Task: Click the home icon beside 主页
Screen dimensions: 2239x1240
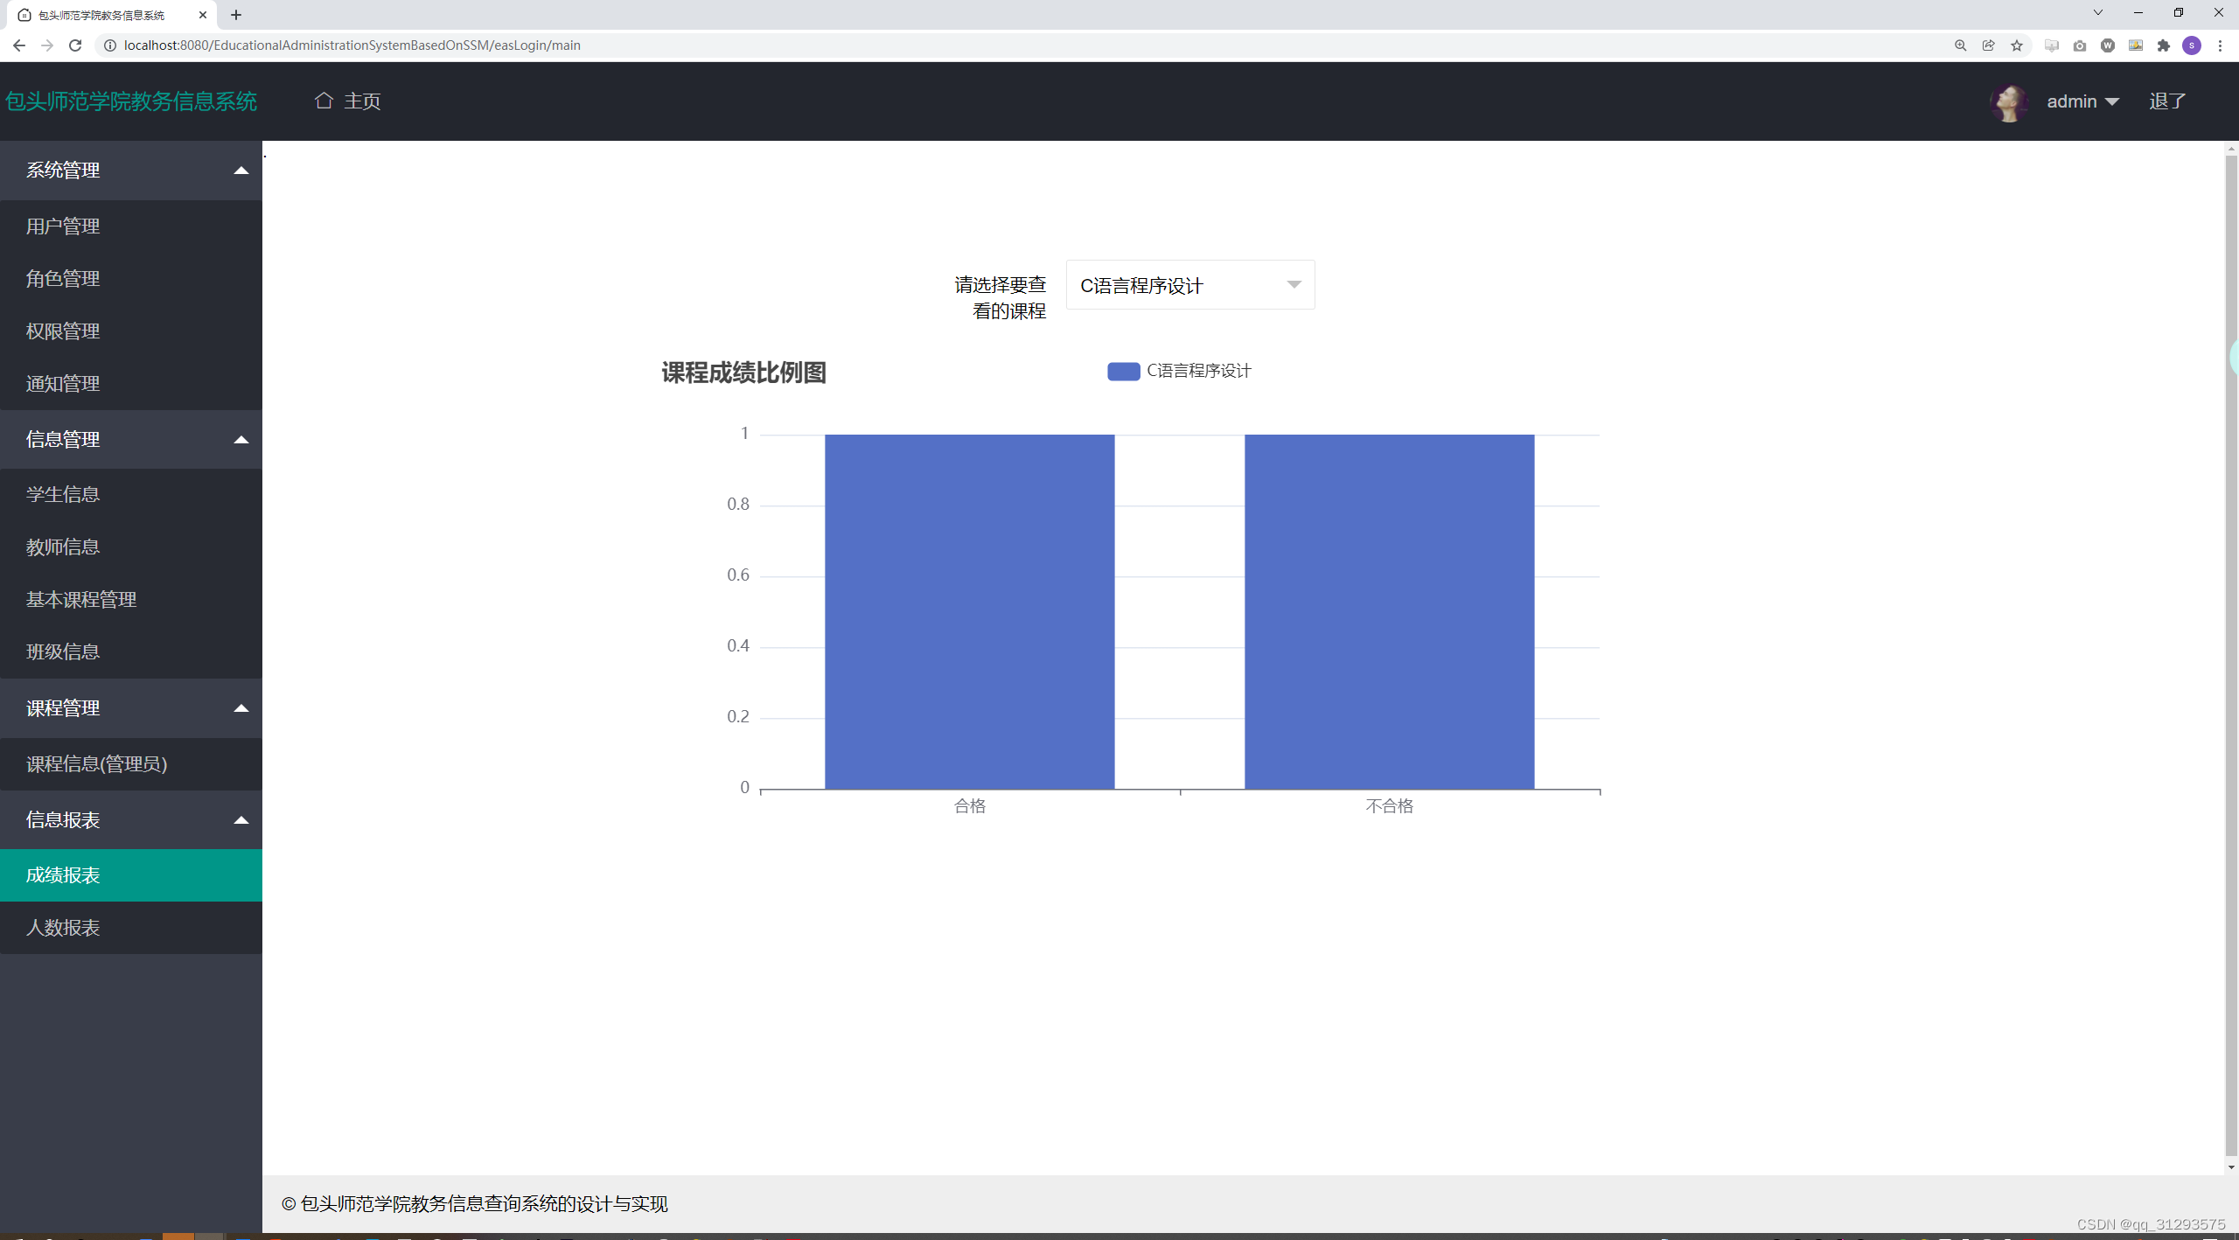Action: click(x=324, y=101)
